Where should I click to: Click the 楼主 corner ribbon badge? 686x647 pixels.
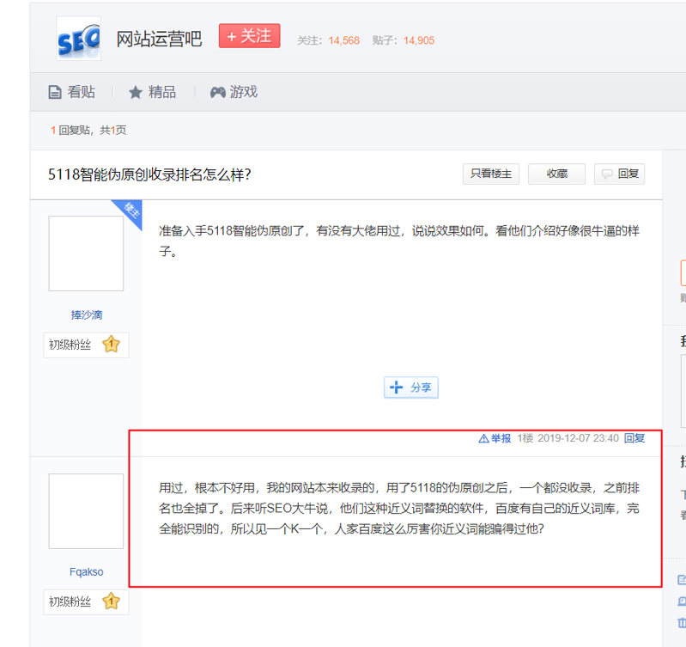[x=131, y=211]
